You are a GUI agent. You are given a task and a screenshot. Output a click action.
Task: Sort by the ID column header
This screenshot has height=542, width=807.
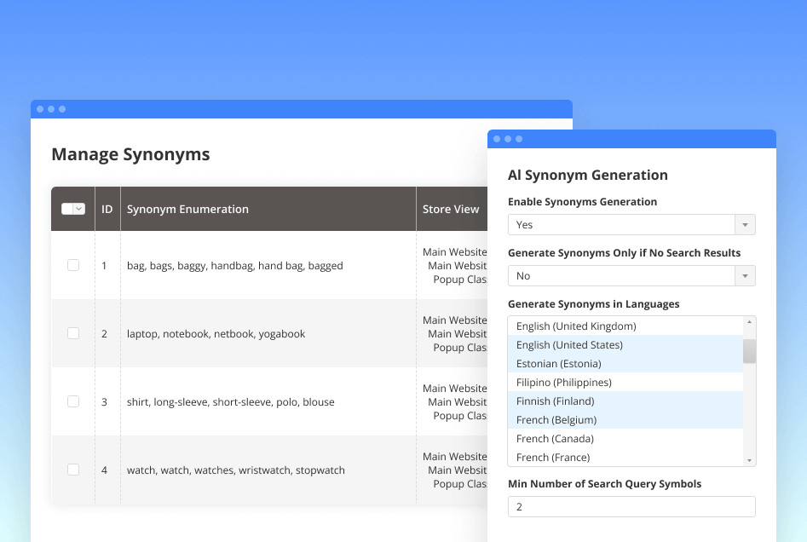click(107, 209)
